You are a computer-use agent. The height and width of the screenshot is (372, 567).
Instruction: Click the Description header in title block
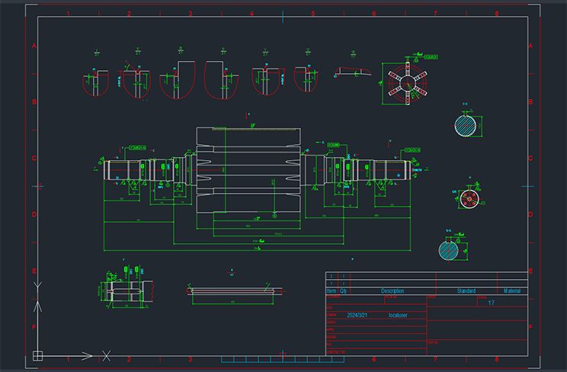click(392, 291)
